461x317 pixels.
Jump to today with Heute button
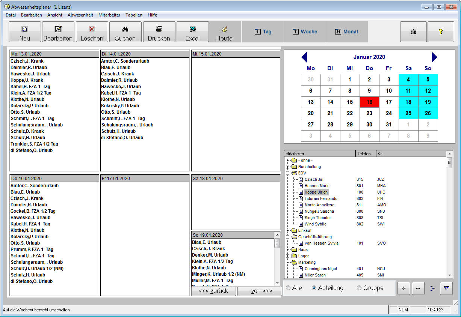click(224, 32)
